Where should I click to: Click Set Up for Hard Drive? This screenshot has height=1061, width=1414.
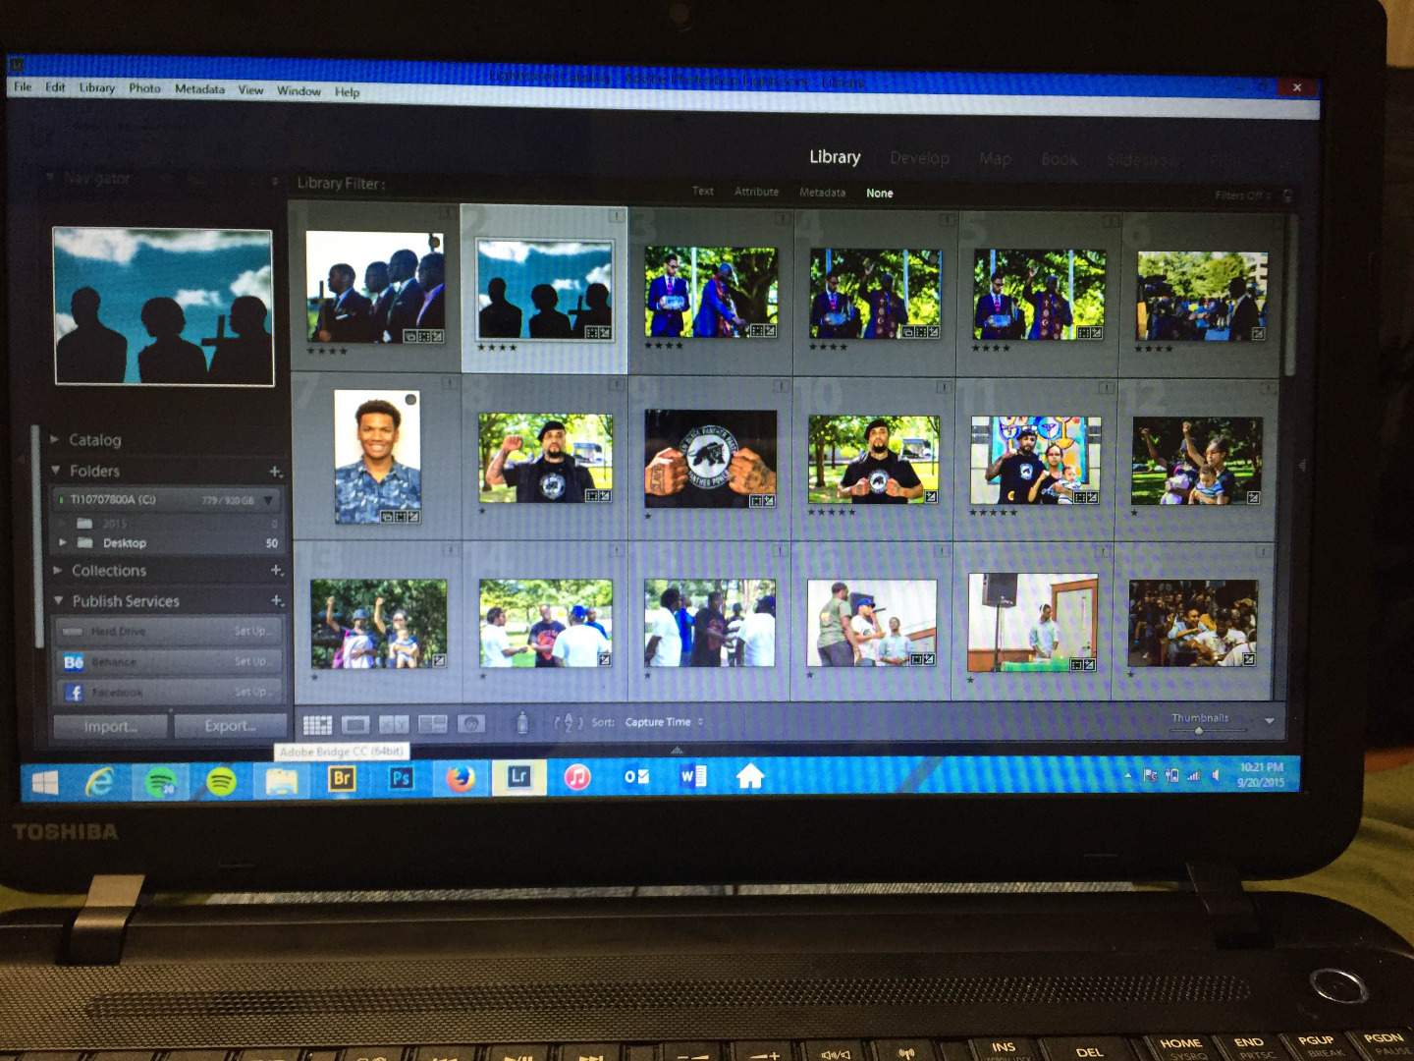tap(250, 632)
